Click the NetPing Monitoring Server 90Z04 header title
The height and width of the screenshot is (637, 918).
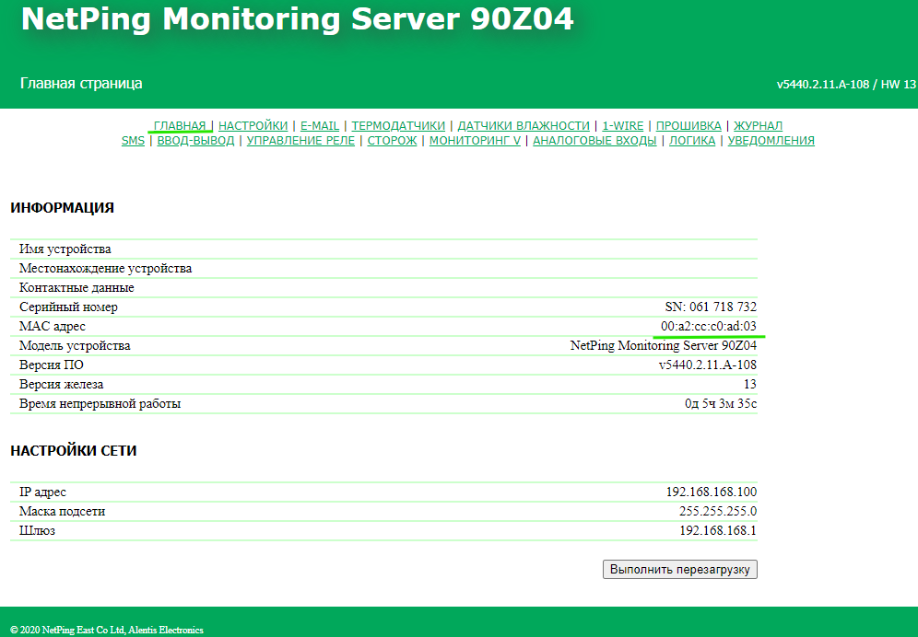(298, 19)
